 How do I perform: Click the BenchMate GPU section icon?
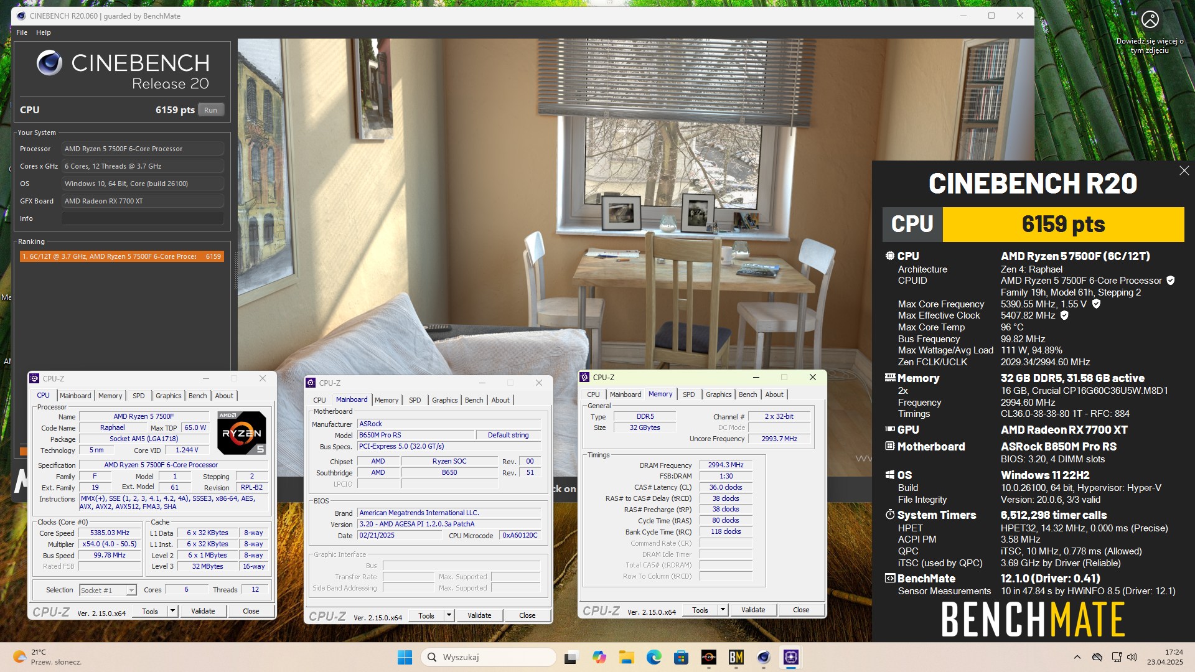pos(890,429)
